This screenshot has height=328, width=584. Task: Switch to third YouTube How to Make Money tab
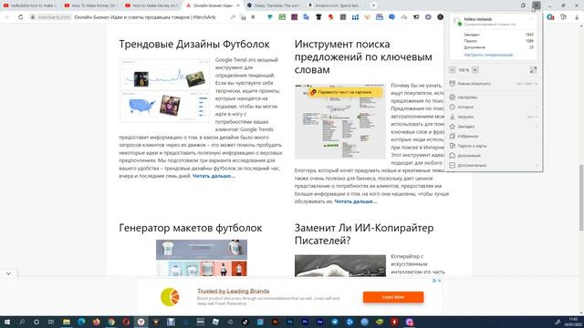[152, 5]
